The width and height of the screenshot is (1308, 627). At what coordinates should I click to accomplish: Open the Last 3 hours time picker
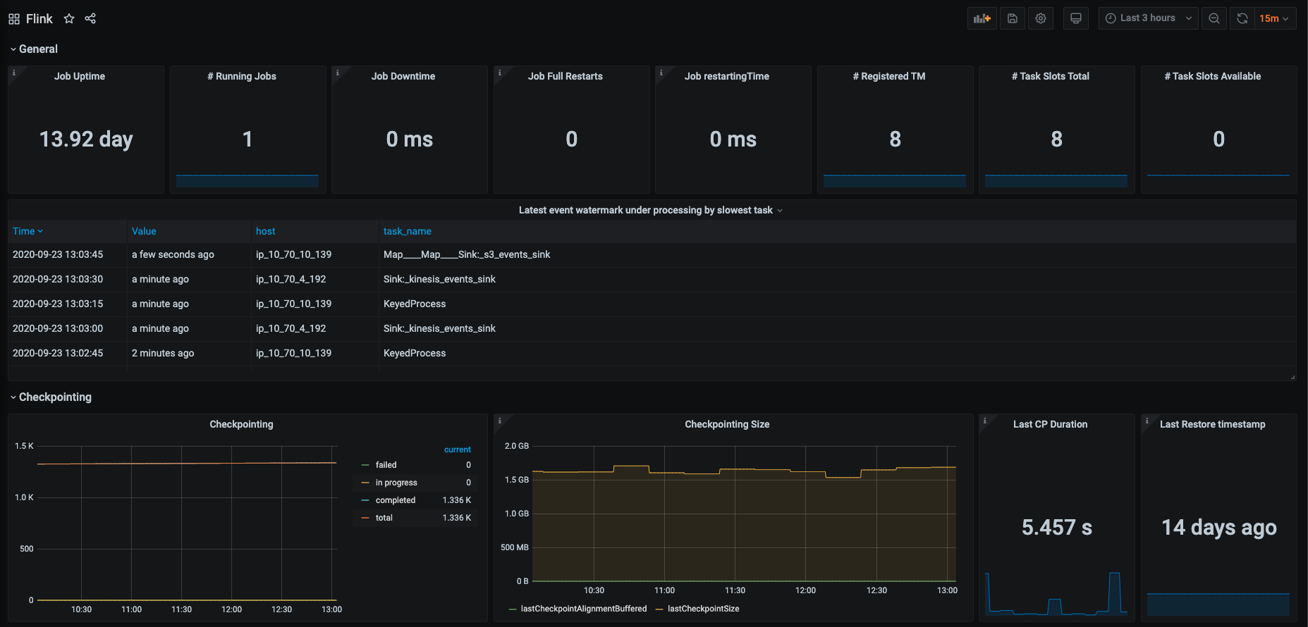1148,18
